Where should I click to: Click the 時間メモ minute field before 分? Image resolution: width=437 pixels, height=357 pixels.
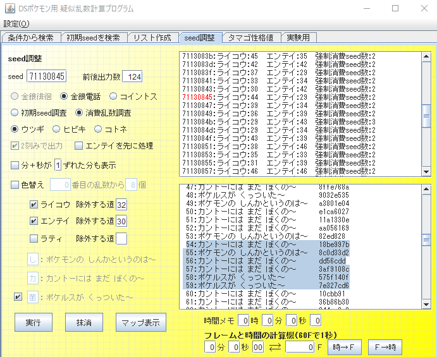(x=268, y=321)
